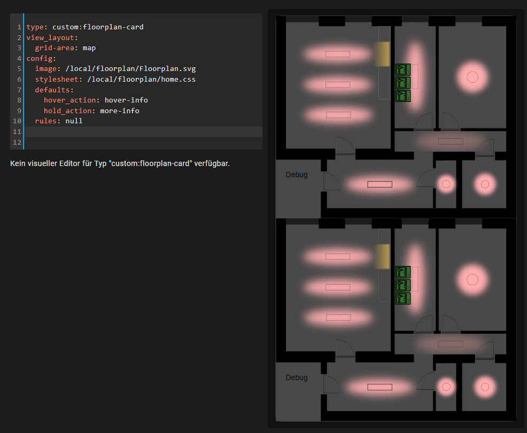Click top green device icon in upper floorplan
527x433 pixels.
[402, 69]
